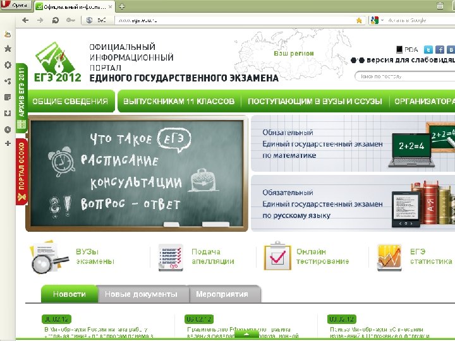Click the e-reader and books image
This screenshot has width=455, height=341.
(x=423, y=204)
